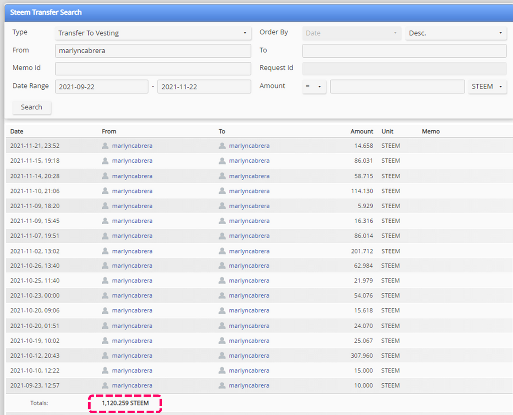Click the Memo column header
Viewport: 513px width, 415px height.
[x=431, y=131]
